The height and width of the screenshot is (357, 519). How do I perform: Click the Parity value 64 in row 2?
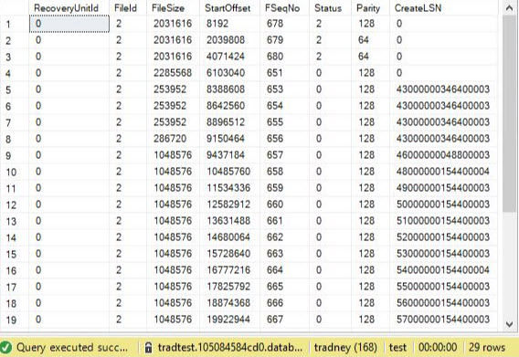point(364,40)
